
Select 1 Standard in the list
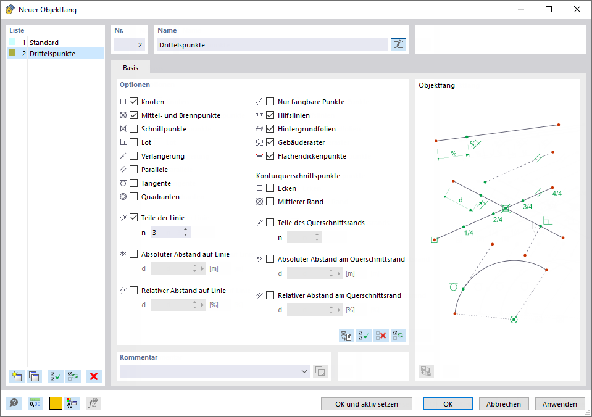(x=56, y=43)
